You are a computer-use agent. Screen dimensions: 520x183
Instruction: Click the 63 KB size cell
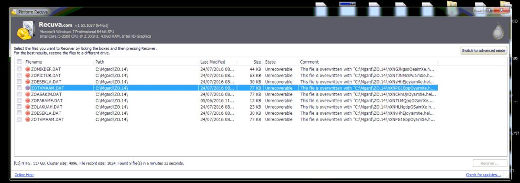click(x=255, y=75)
